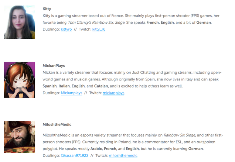Go to the mickanplays Twitch link

[x=113, y=93]
